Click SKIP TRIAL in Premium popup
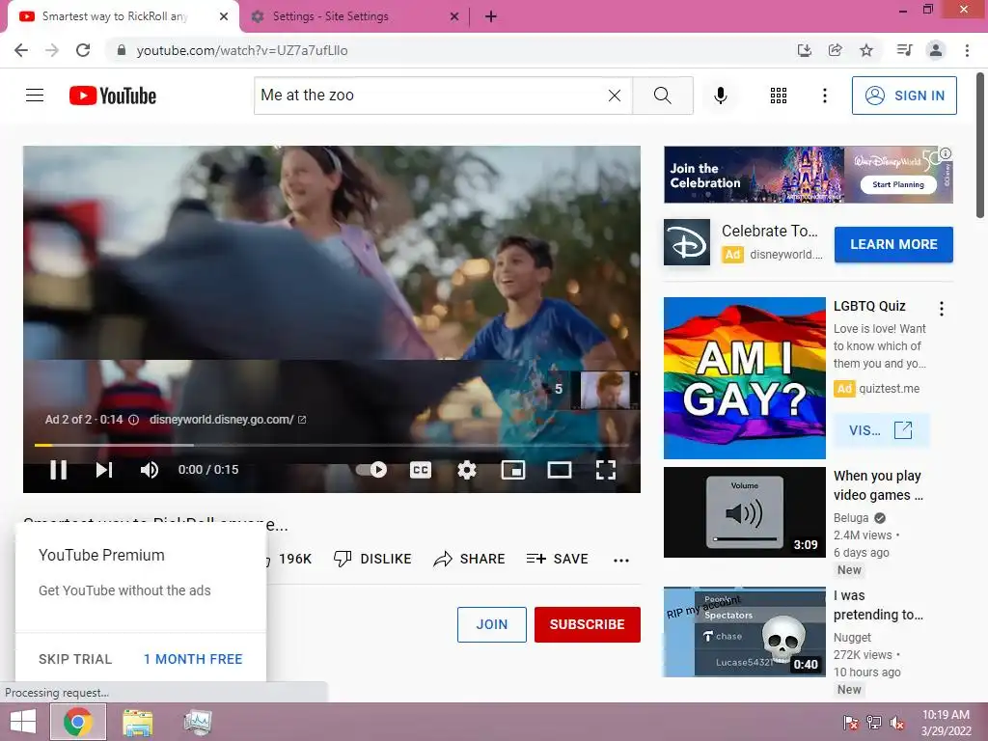The width and height of the screenshot is (988, 741). [x=75, y=659]
